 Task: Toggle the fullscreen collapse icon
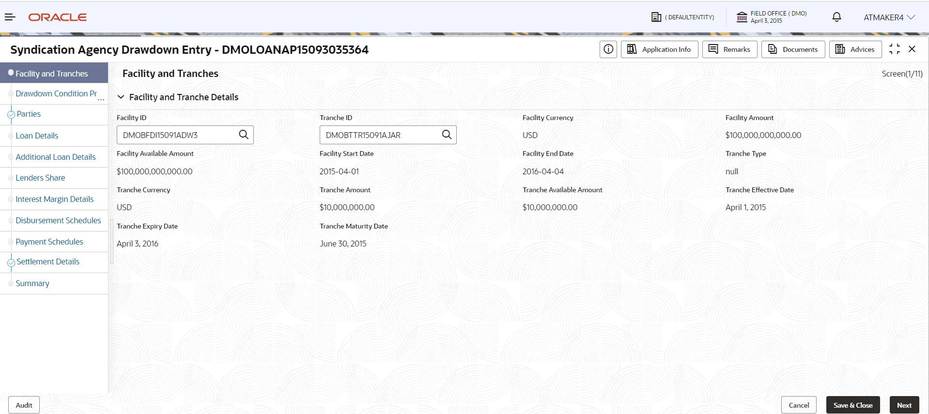pyautogui.click(x=895, y=49)
